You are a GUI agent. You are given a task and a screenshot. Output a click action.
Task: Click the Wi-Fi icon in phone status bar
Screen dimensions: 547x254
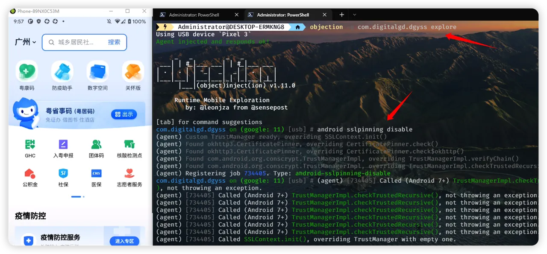click(117, 21)
